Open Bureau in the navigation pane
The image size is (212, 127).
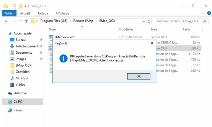pos(21,40)
